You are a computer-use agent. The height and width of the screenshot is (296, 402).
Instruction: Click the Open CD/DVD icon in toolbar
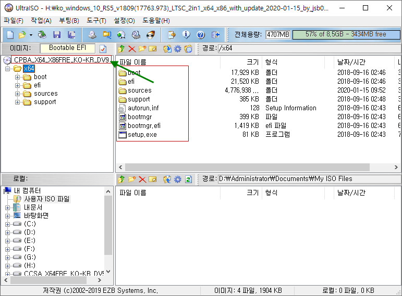[42, 34]
